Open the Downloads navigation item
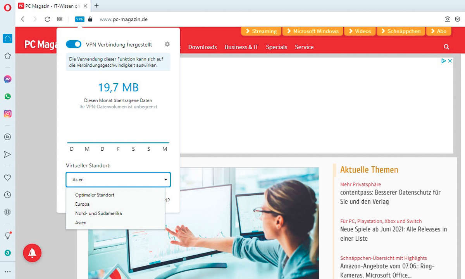Viewport: 465px width, 279px height. [202, 47]
